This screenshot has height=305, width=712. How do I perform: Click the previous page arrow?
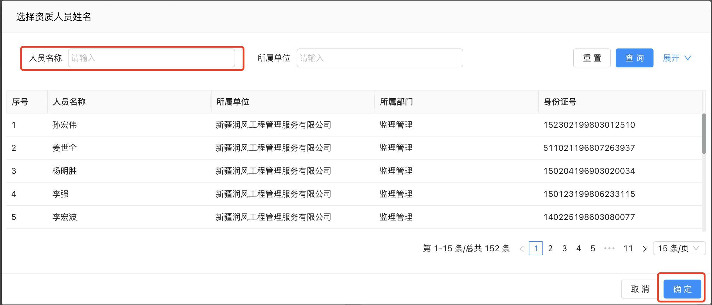(521, 249)
